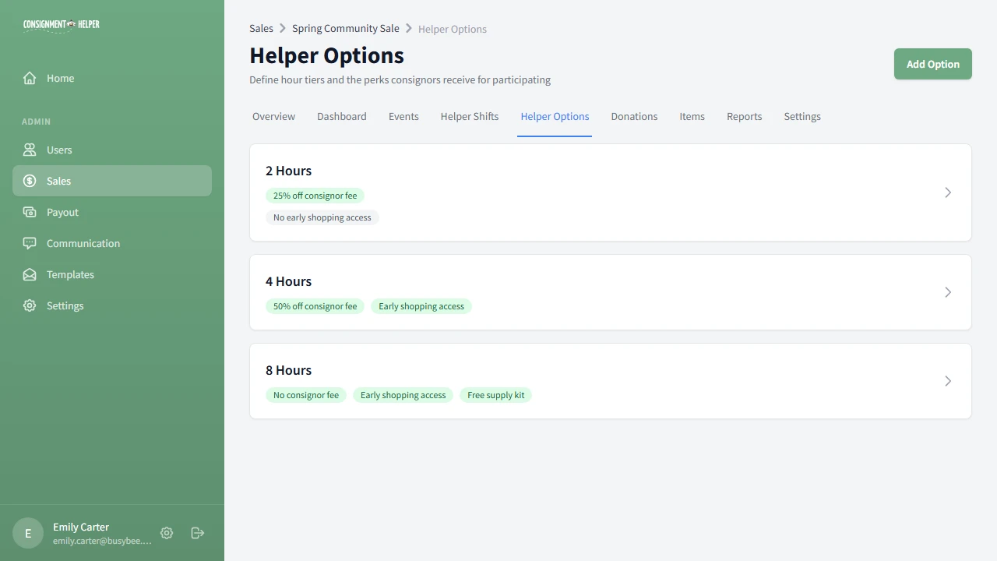Open the Donations tab
This screenshot has width=997, height=561.
(x=634, y=116)
